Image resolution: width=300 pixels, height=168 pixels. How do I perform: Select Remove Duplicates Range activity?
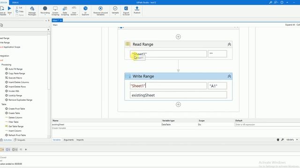19,100
